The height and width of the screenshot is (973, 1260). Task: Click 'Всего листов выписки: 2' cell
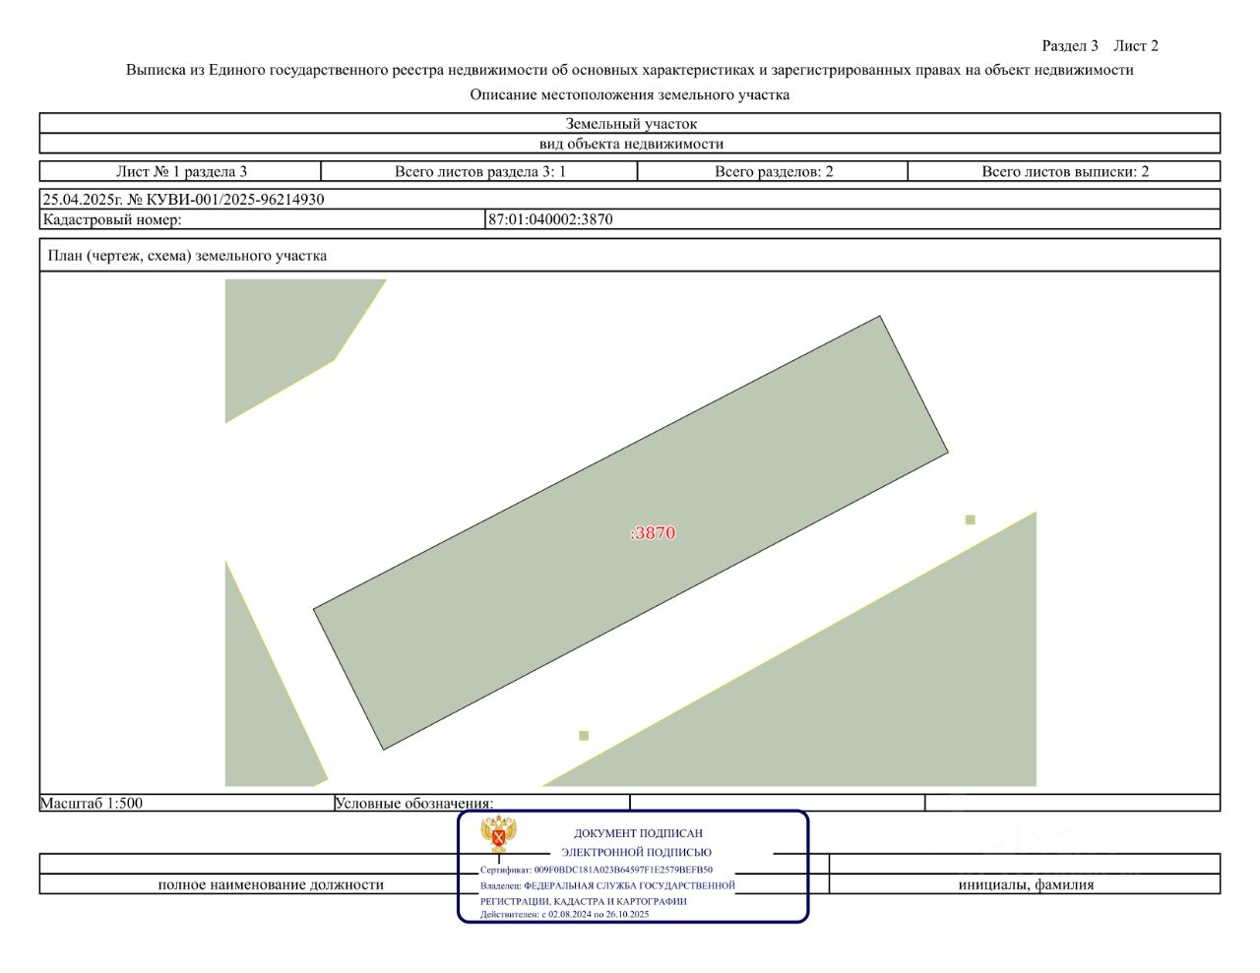1065,171
